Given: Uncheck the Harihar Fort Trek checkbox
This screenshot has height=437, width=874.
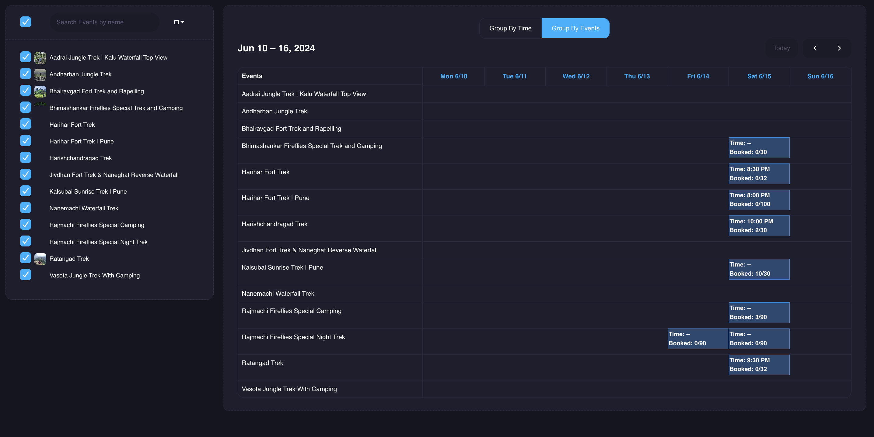Looking at the screenshot, I should coord(26,124).
